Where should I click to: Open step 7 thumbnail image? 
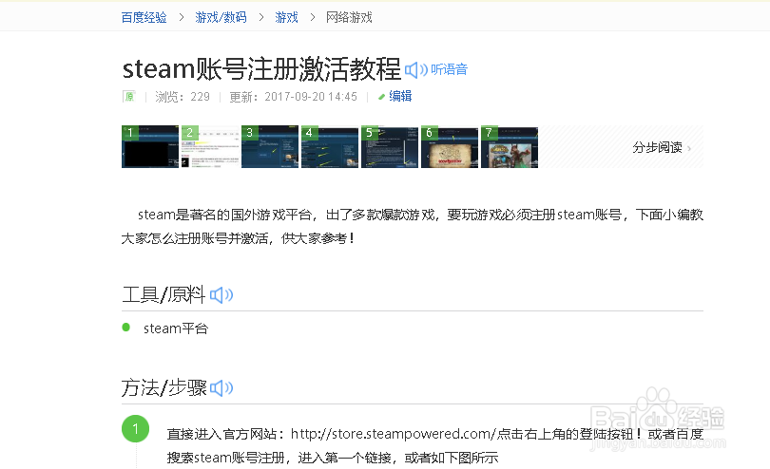(x=510, y=147)
